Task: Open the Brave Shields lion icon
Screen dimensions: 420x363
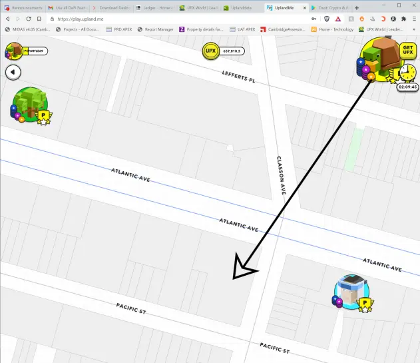Action: 327,19
